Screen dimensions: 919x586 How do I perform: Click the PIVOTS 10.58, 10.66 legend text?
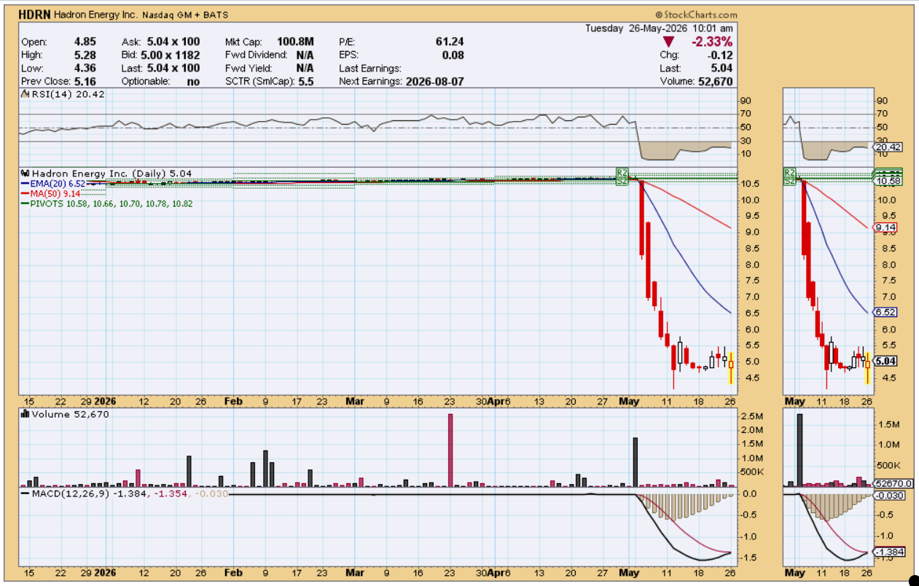112,204
